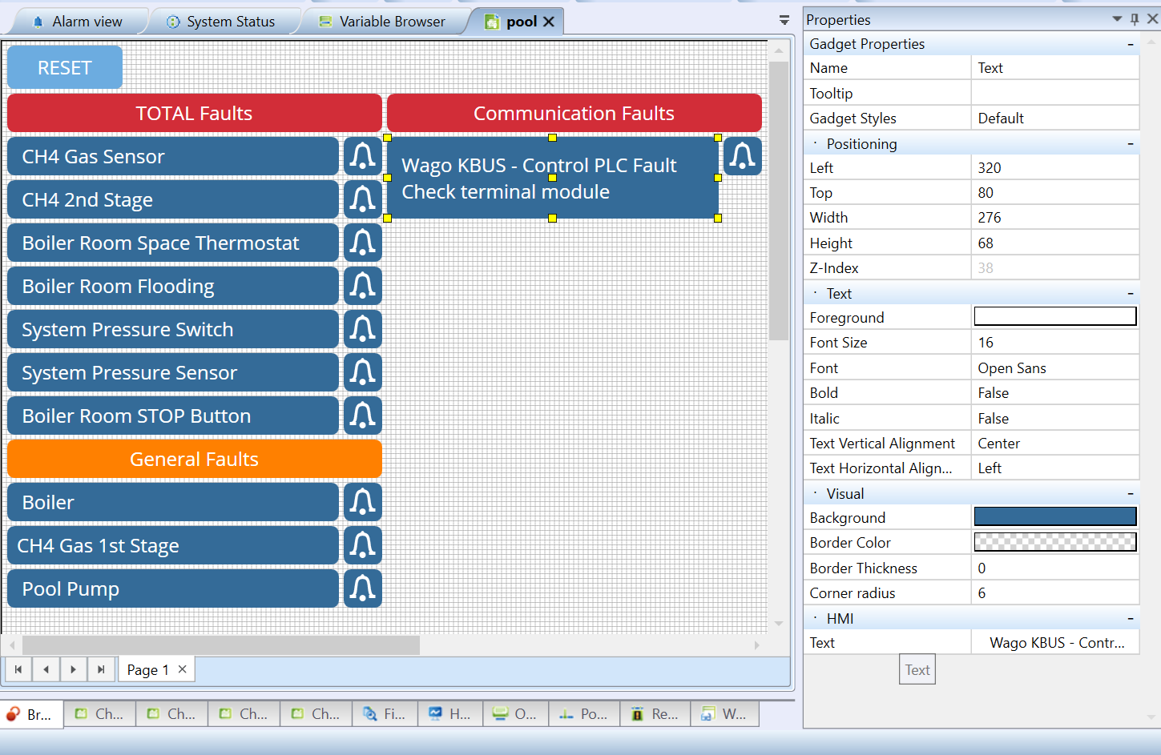
Task: Open the Border Color swatch
Action: point(1055,542)
